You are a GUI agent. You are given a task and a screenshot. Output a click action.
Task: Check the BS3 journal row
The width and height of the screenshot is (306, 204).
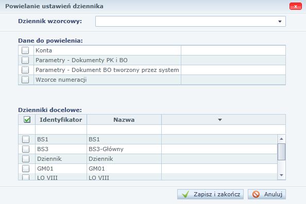click(x=26, y=149)
